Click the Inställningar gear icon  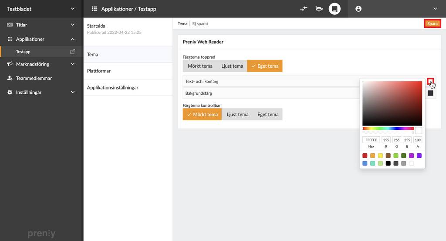10,92
